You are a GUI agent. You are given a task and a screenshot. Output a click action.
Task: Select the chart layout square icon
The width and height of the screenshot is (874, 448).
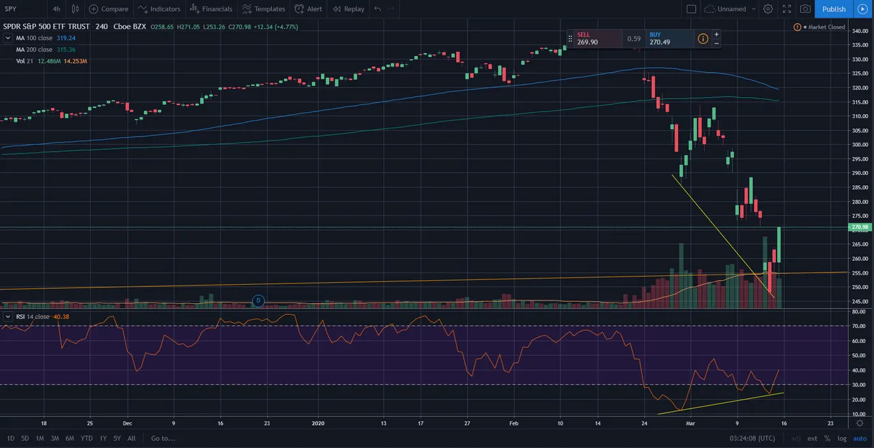tap(691, 9)
